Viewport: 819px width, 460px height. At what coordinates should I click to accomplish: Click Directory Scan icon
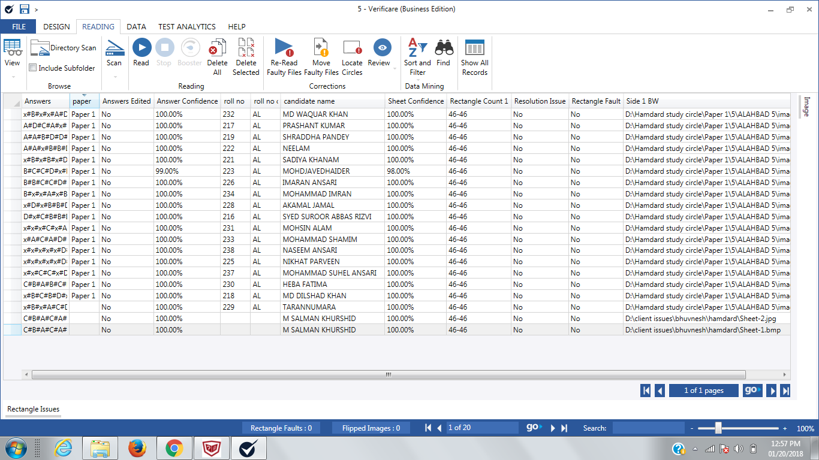[40, 48]
